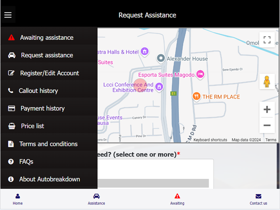
Task: Open the Home tab in the bottom bar
Action: (x=18, y=199)
